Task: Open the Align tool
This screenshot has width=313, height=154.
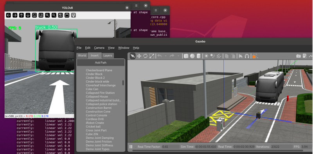Action: click(241, 56)
